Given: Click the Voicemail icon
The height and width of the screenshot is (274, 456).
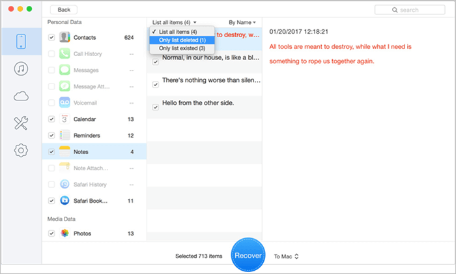Looking at the screenshot, I should point(64,102).
